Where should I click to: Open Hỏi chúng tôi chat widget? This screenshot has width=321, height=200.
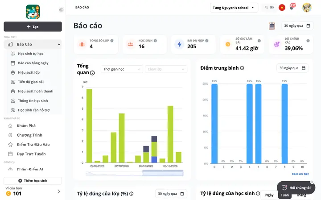click(296, 187)
